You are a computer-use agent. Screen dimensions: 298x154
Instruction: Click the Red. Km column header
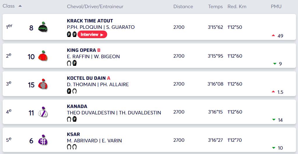pyautogui.click(x=237, y=6)
